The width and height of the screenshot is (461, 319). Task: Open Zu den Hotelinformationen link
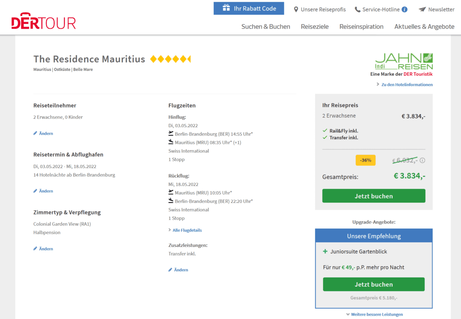[407, 85]
